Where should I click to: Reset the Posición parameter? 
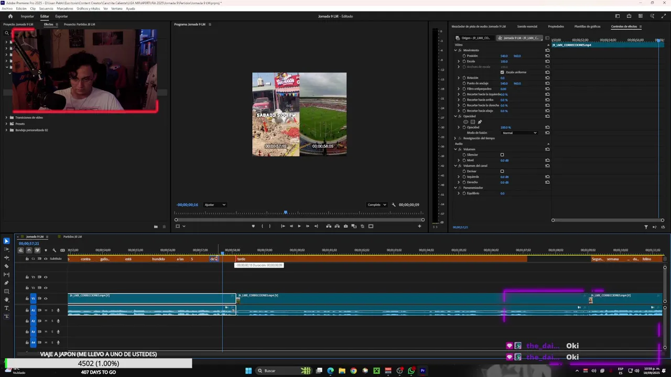coord(547,56)
